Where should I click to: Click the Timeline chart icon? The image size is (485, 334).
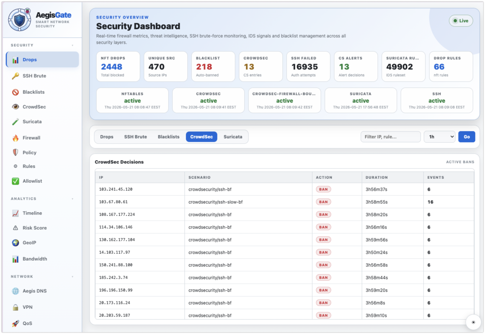[15, 213]
